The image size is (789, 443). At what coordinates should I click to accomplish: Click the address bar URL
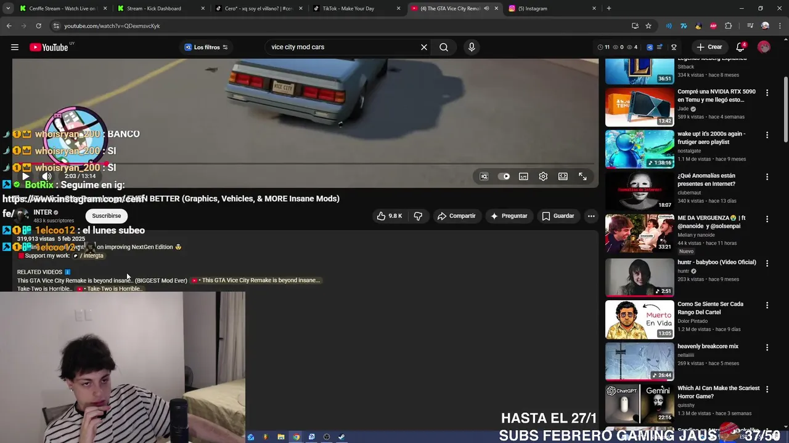click(112, 26)
